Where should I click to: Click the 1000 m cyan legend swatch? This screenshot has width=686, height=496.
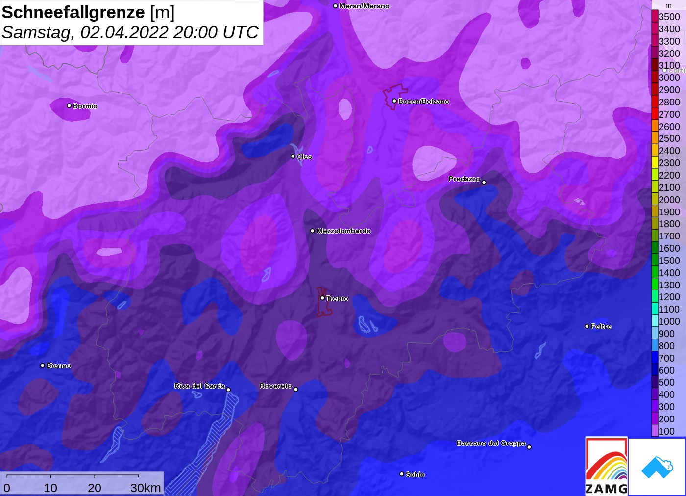coord(655,321)
